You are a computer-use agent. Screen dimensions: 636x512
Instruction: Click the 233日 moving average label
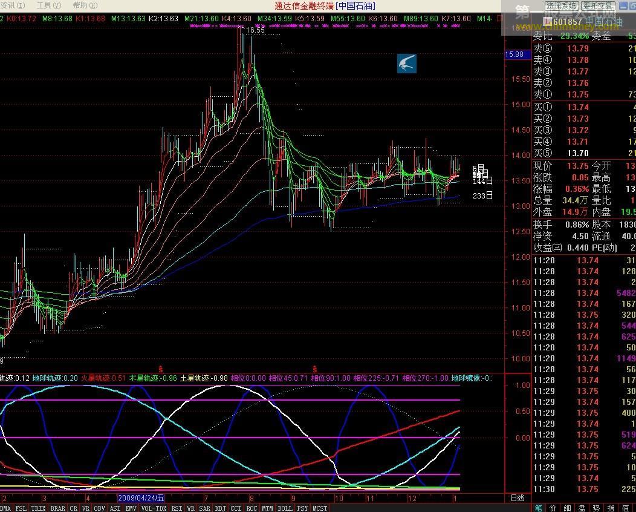(x=482, y=195)
